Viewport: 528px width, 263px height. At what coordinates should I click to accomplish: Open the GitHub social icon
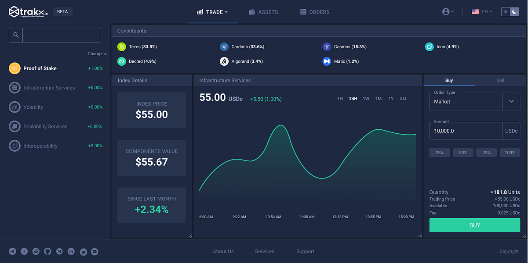coord(47,252)
